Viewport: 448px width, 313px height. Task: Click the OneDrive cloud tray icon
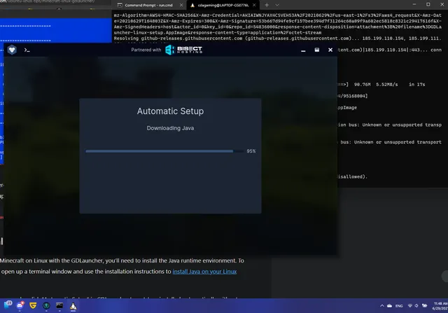click(389, 305)
